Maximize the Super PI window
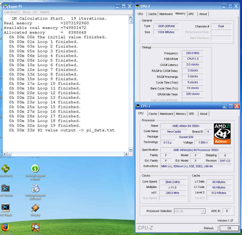 [124, 6]
